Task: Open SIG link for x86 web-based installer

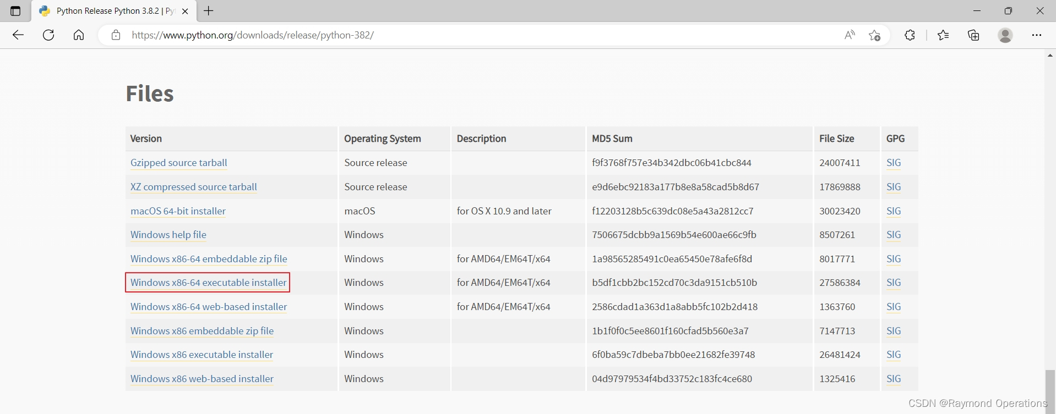Action: click(894, 379)
